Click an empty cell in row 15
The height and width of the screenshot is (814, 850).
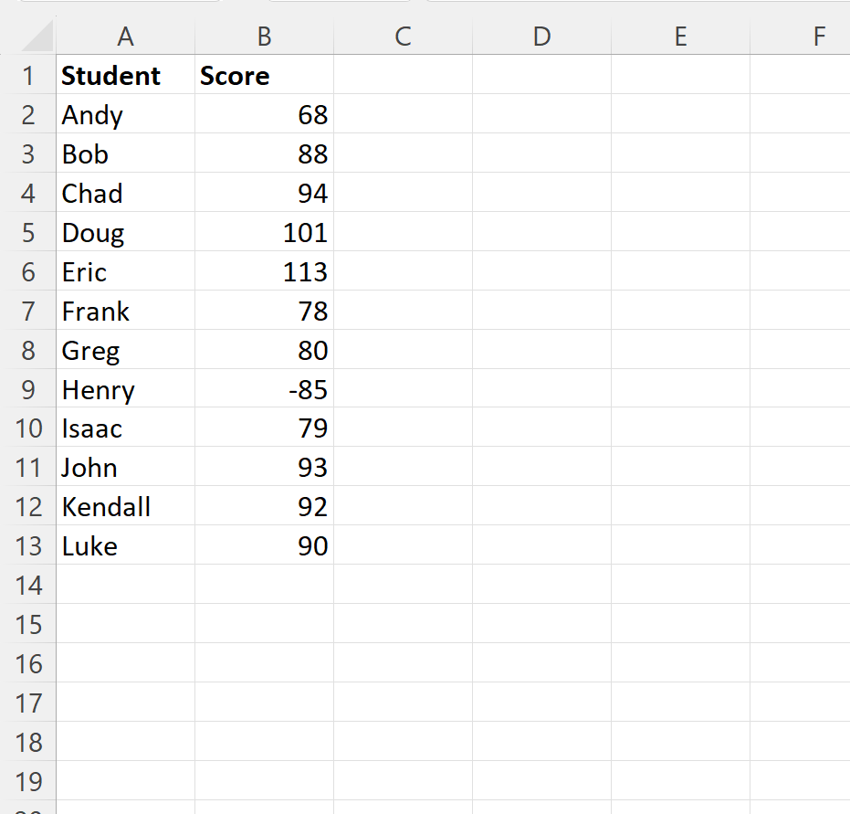coord(402,624)
